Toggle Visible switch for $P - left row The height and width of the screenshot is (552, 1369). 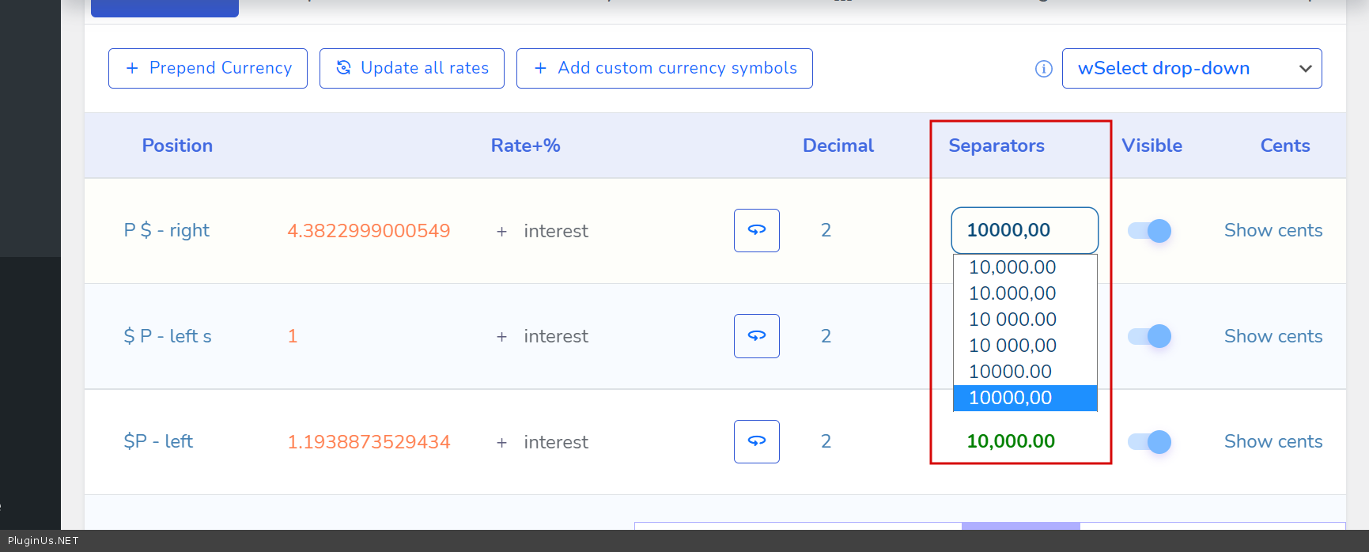point(1149,442)
